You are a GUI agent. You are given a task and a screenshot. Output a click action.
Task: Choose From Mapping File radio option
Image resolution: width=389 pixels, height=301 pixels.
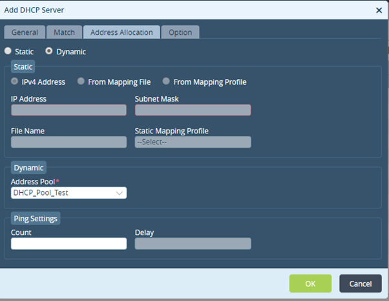[81, 82]
